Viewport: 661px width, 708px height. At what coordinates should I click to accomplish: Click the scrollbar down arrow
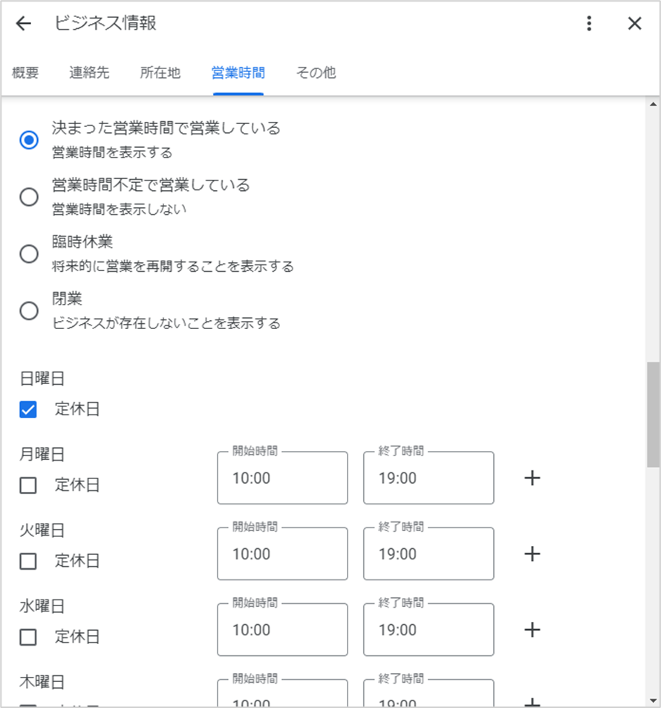654,701
